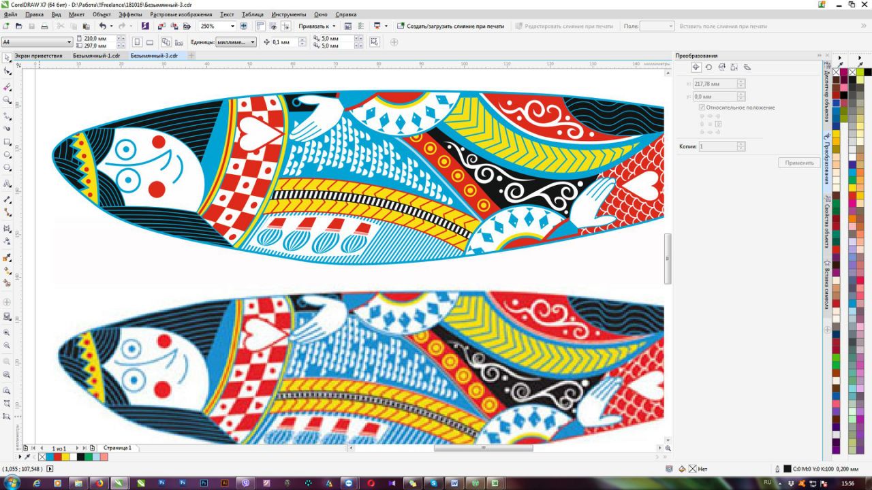Set landscape page orientation
Image resolution: width=872 pixels, height=490 pixels.
point(149,42)
